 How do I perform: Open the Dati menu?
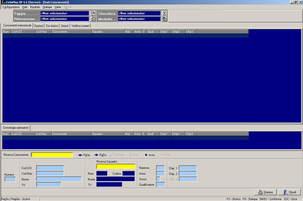click(x=25, y=7)
